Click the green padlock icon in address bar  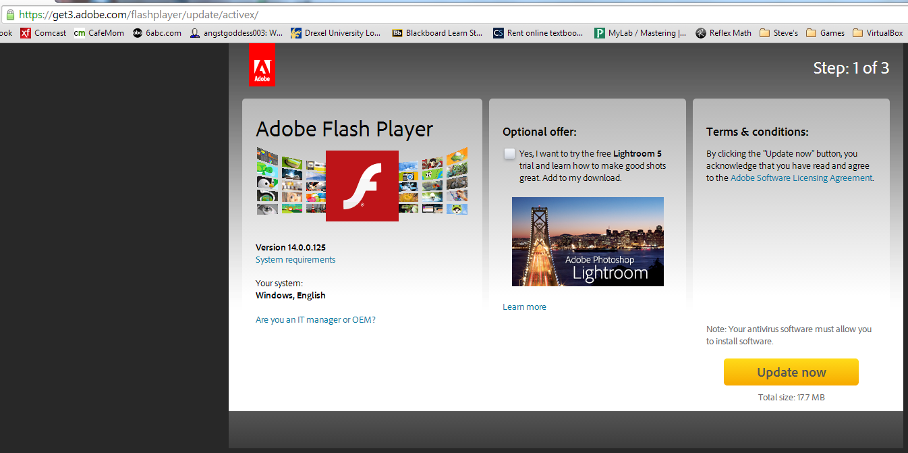[9, 14]
